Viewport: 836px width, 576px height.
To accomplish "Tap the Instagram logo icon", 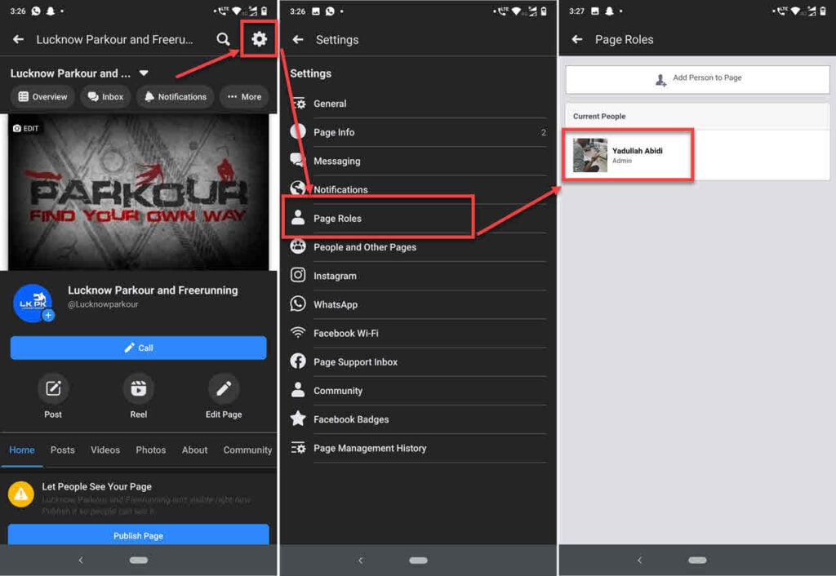I will click(298, 275).
